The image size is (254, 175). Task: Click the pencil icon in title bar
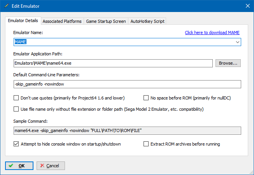[x=6, y=6]
